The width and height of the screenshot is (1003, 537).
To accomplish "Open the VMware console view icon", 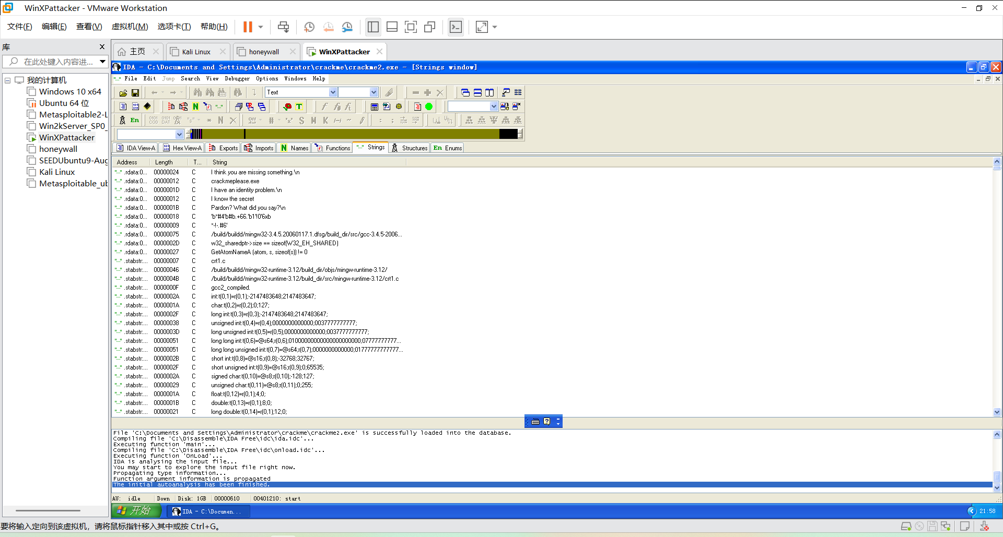I will (456, 27).
